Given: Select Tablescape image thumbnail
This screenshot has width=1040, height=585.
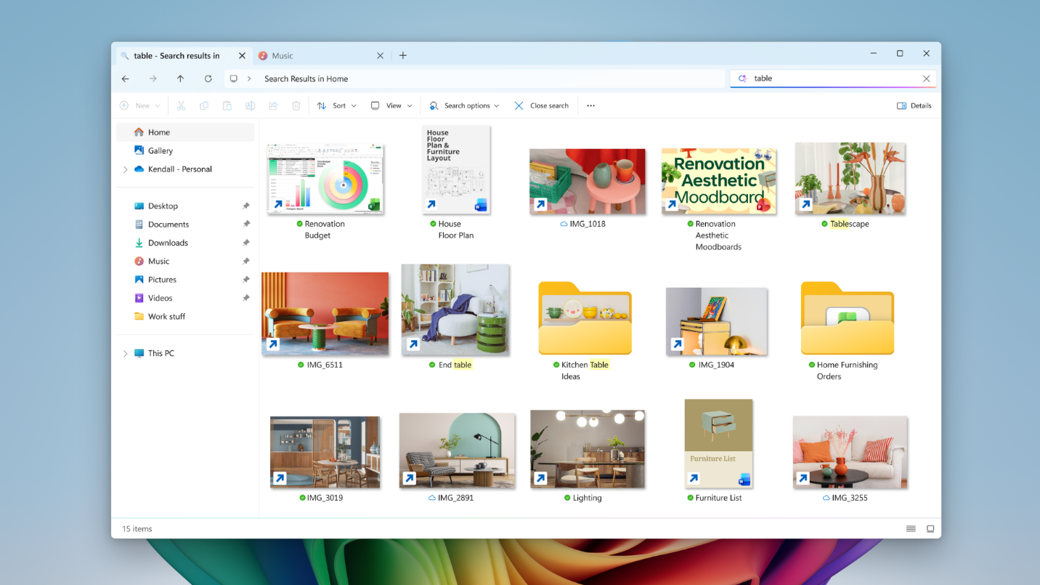Looking at the screenshot, I should (850, 178).
